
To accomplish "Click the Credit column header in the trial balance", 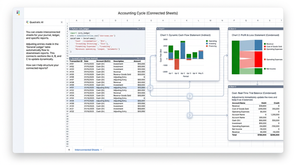I will coord(277,103).
